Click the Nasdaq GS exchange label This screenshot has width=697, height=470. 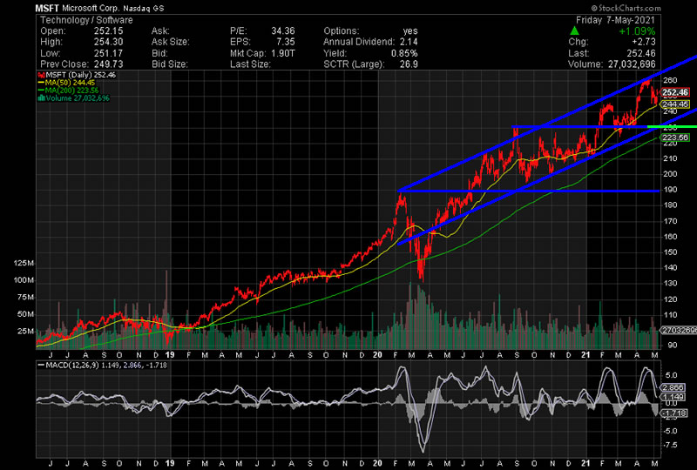coord(144,9)
